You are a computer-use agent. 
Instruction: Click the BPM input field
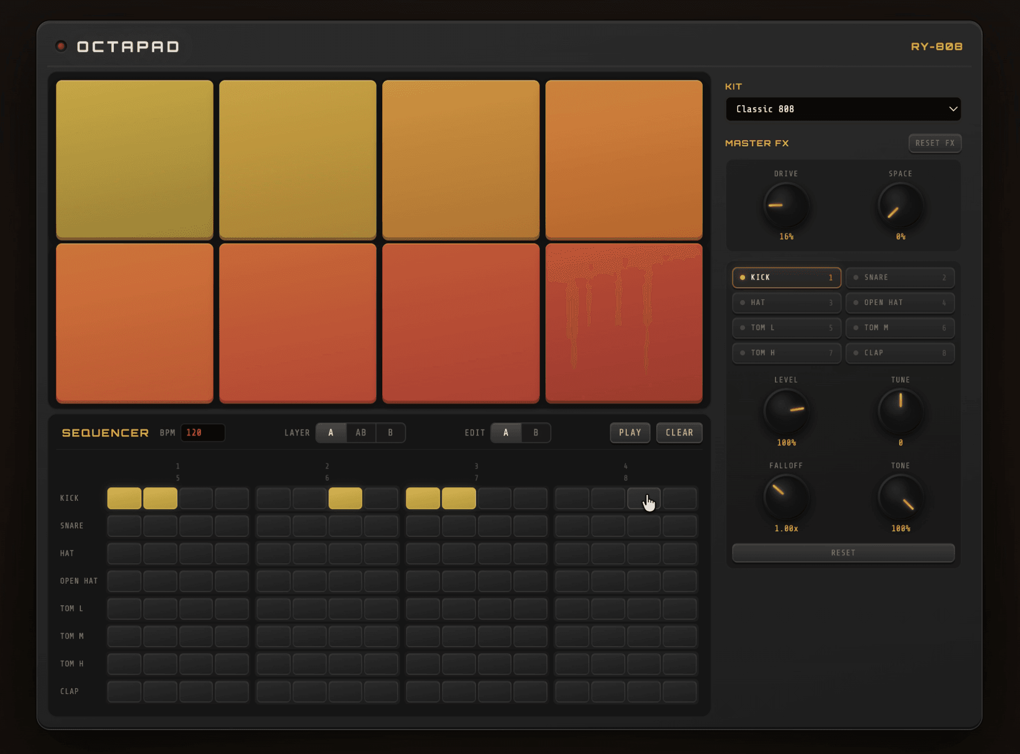[203, 432]
